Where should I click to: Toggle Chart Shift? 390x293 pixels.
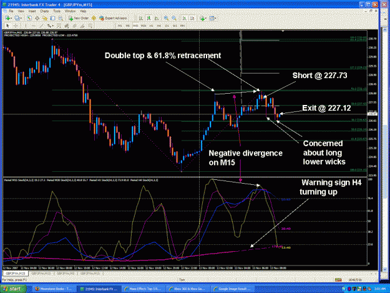tap(192, 18)
